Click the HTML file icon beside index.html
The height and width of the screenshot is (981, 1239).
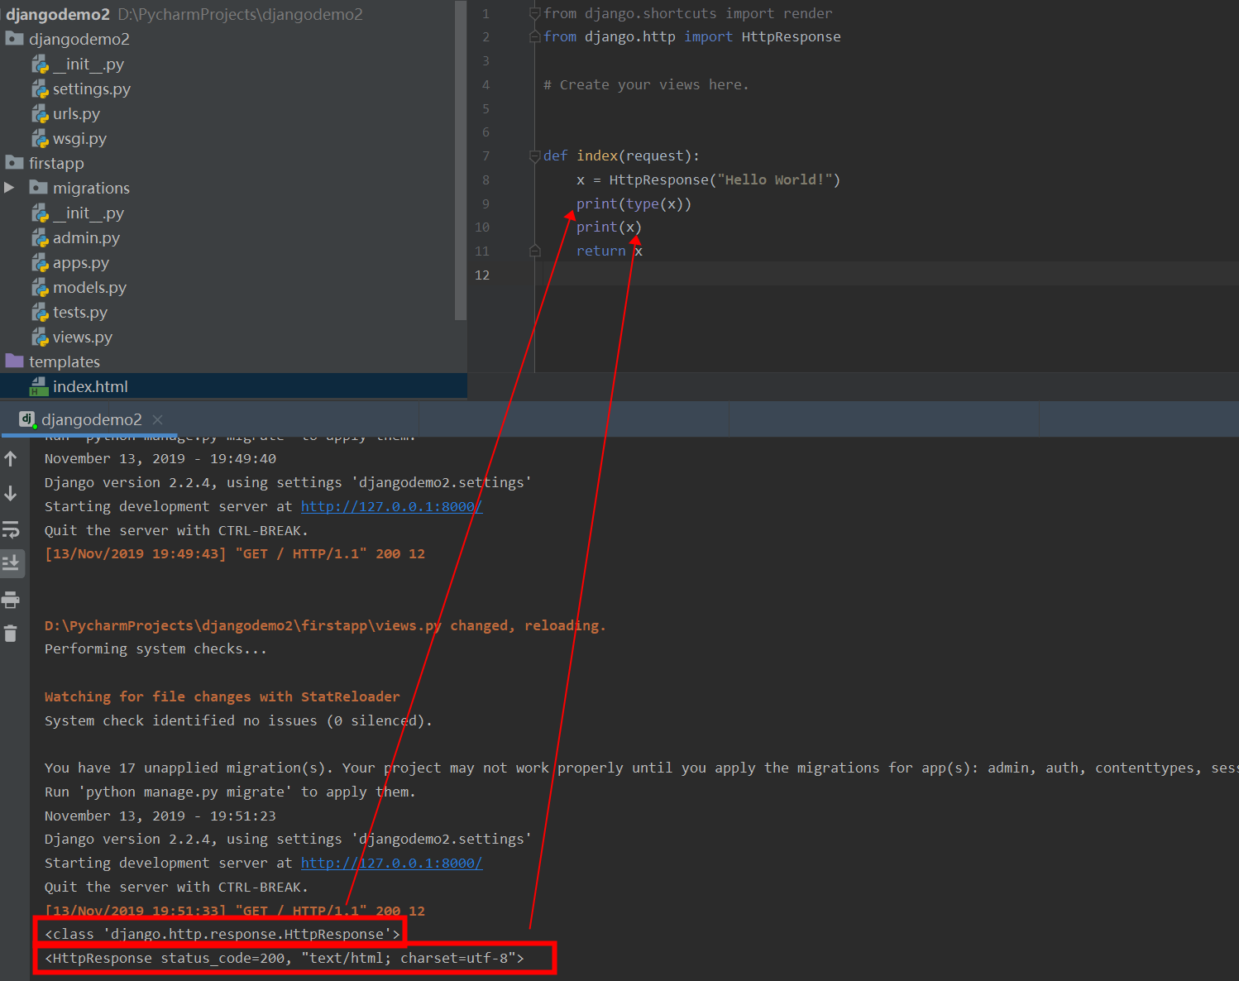tap(39, 386)
